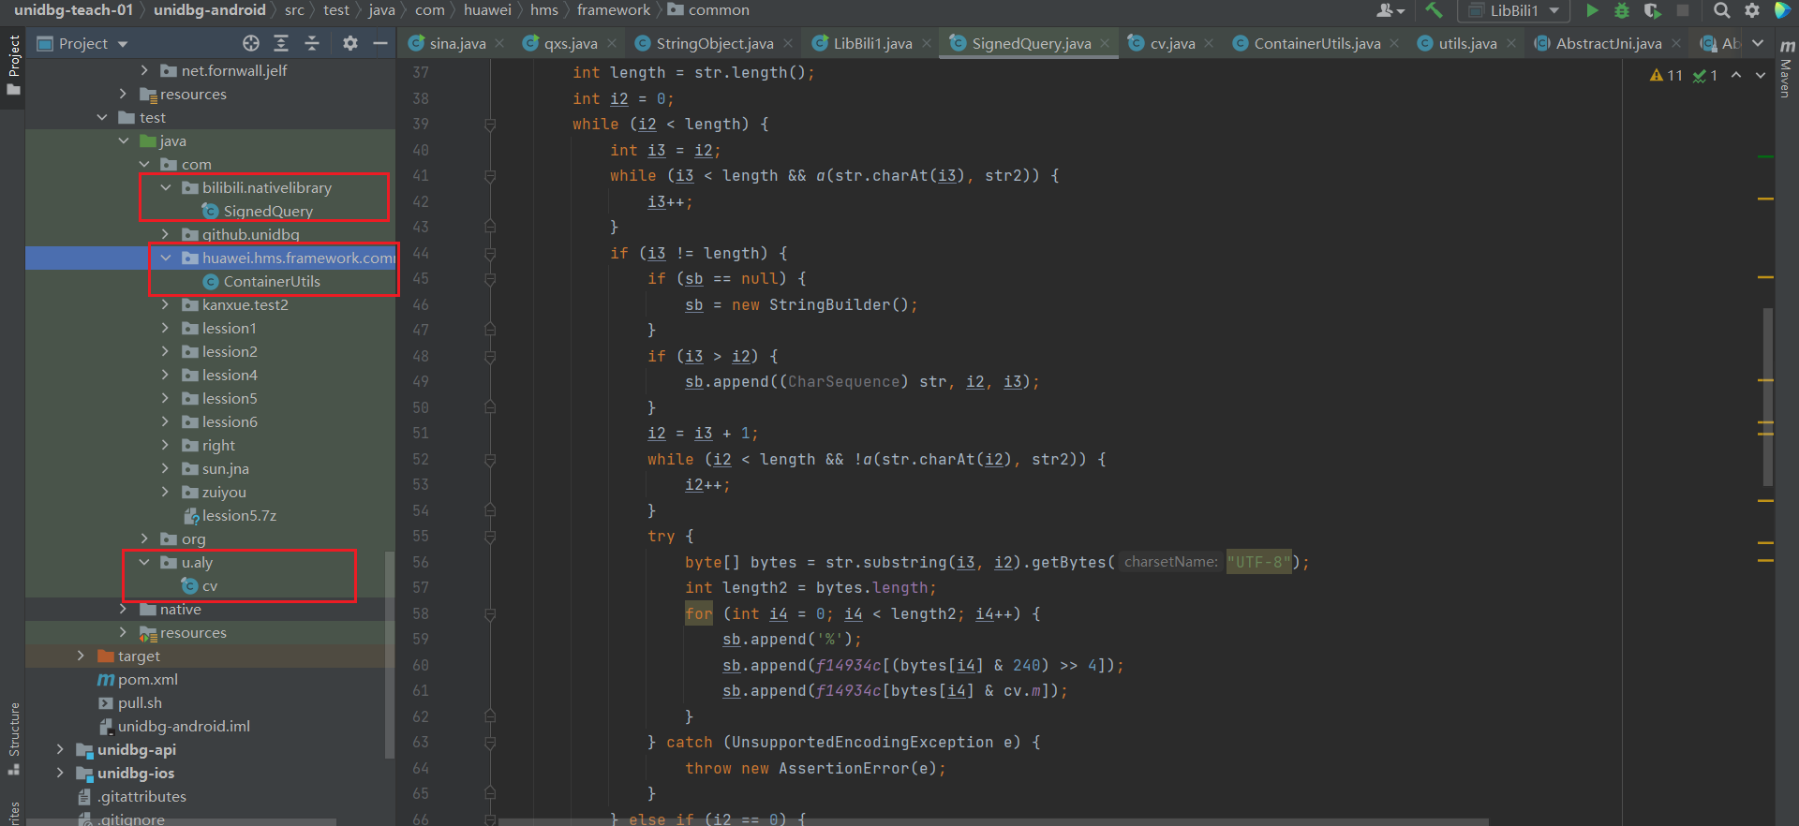Open the user account icon menu
This screenshot has width=1799, height=826.
[x=1390, y=10]
